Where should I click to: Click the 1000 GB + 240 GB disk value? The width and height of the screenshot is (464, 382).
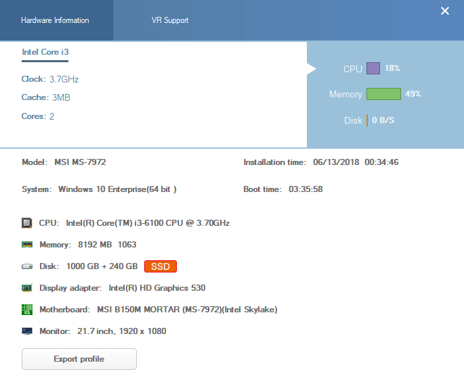(x=102, y=266)
